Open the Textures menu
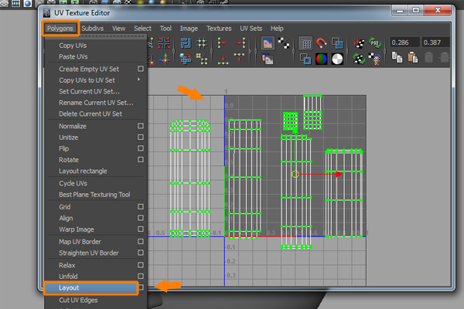This screenshot has height=309, width=464. (x=219, y=28)
